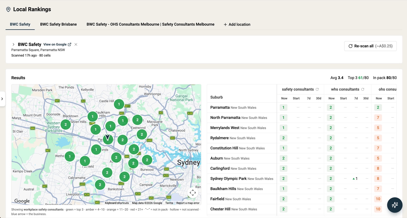
Task: Click the whs consultants column header
Action: (345, 89)
